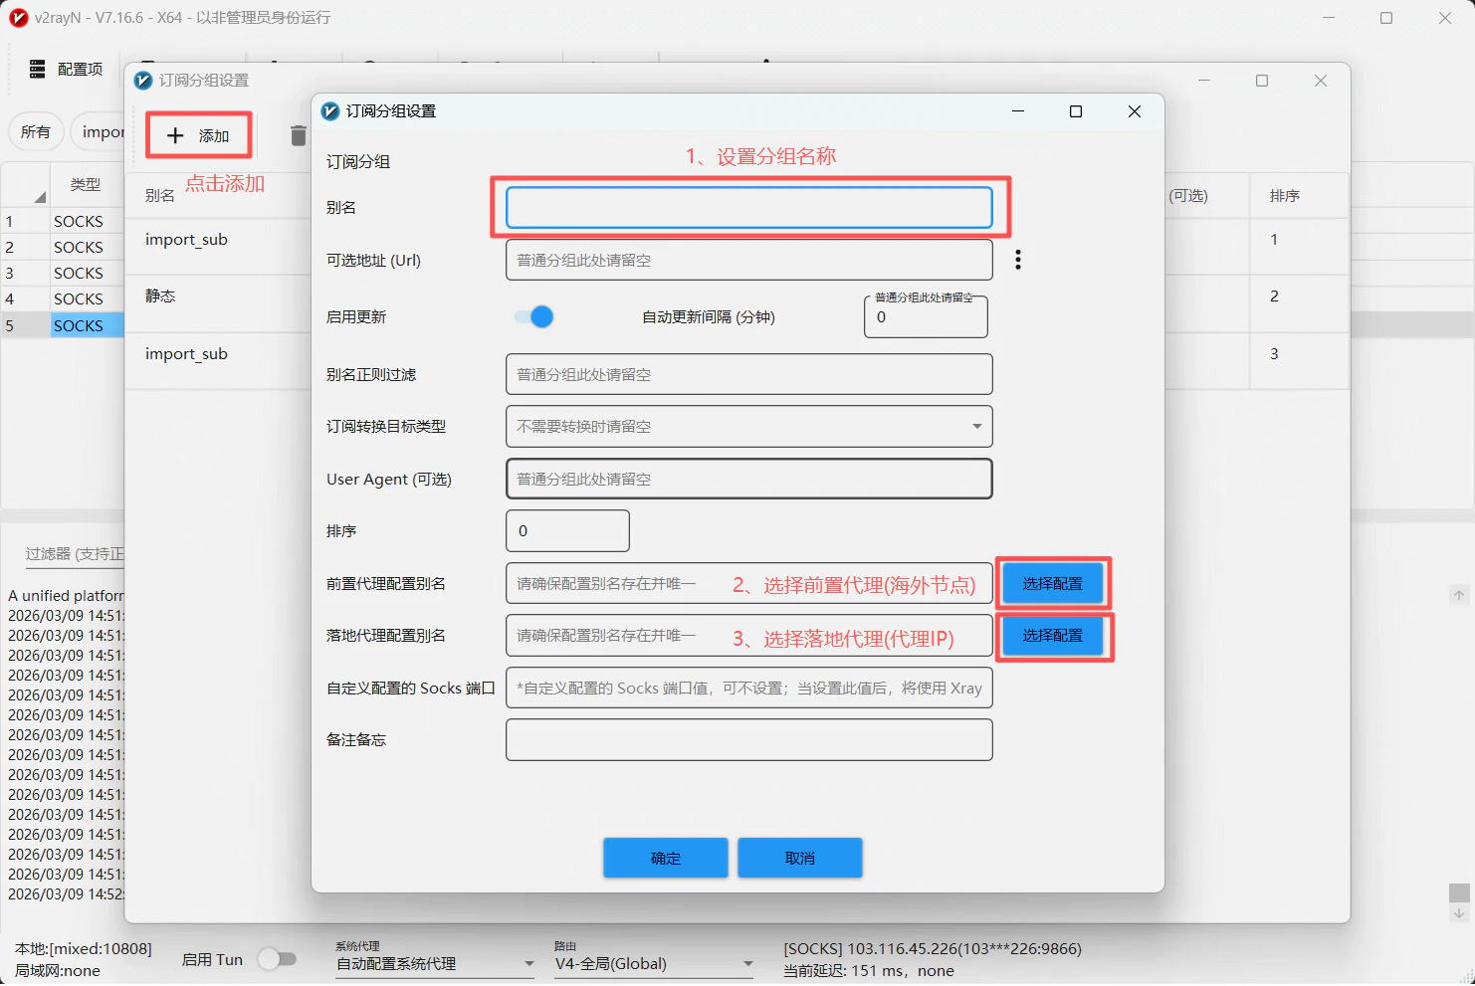Click the 取消 cancel button

pyautogui.click(x=799, y=857)
